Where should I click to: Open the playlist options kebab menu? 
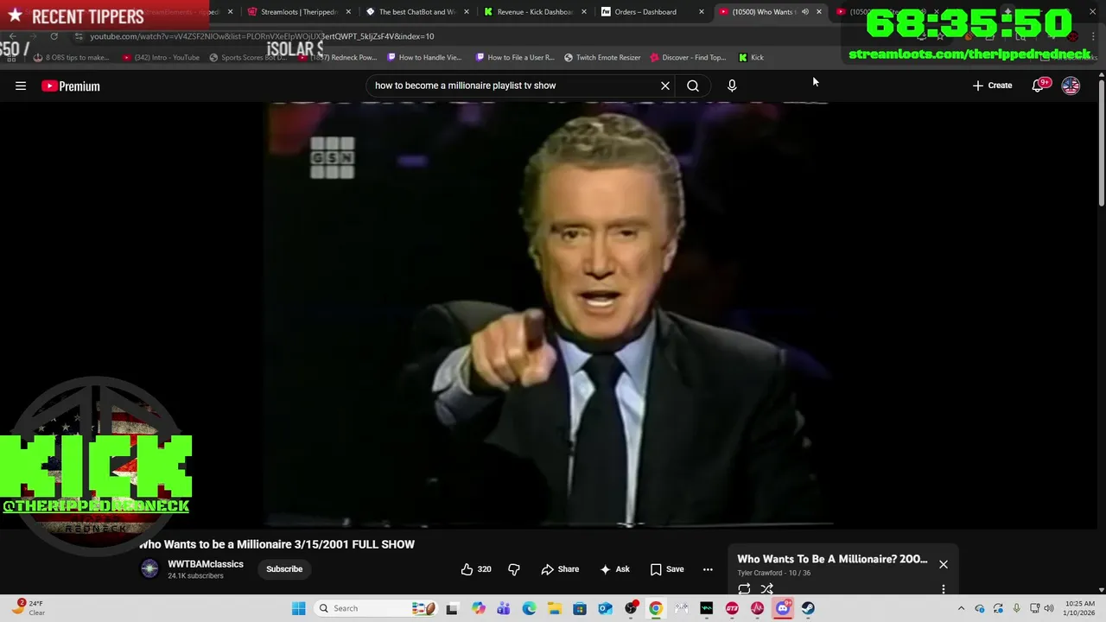[944, 589]
